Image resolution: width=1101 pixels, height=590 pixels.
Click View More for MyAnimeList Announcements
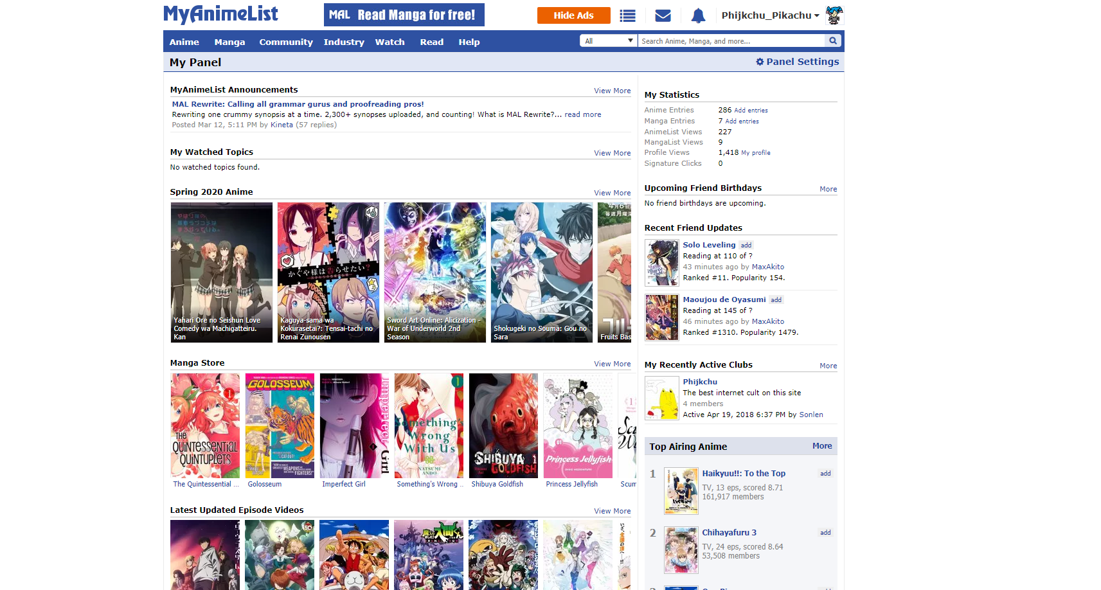coord(613,91)
